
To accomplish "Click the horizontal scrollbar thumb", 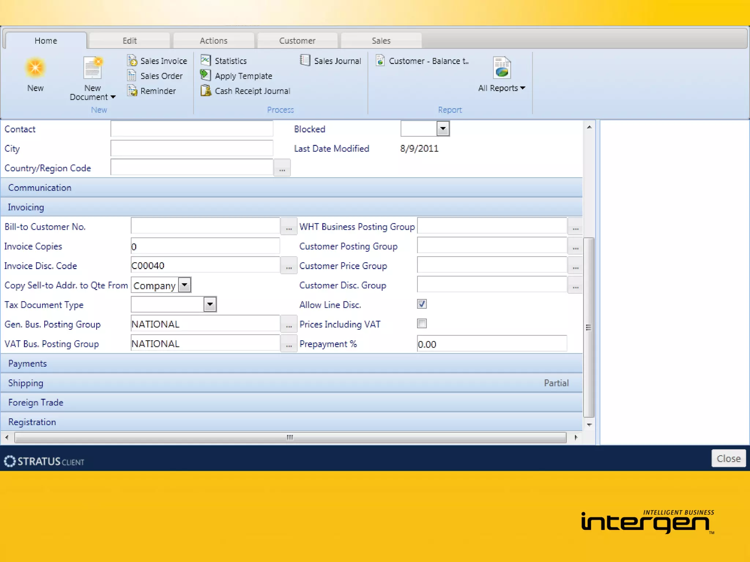I will pos(290,437).
